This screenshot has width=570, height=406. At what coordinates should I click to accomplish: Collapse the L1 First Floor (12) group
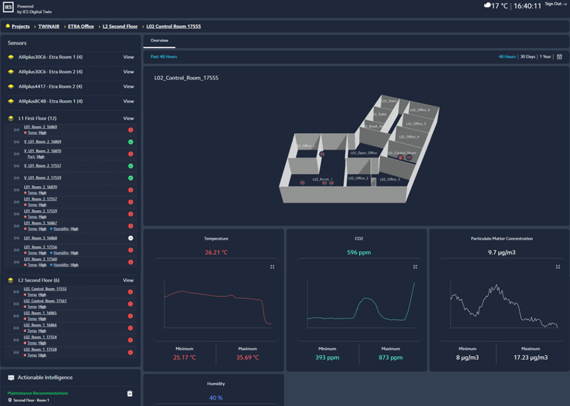pos(37,119)
